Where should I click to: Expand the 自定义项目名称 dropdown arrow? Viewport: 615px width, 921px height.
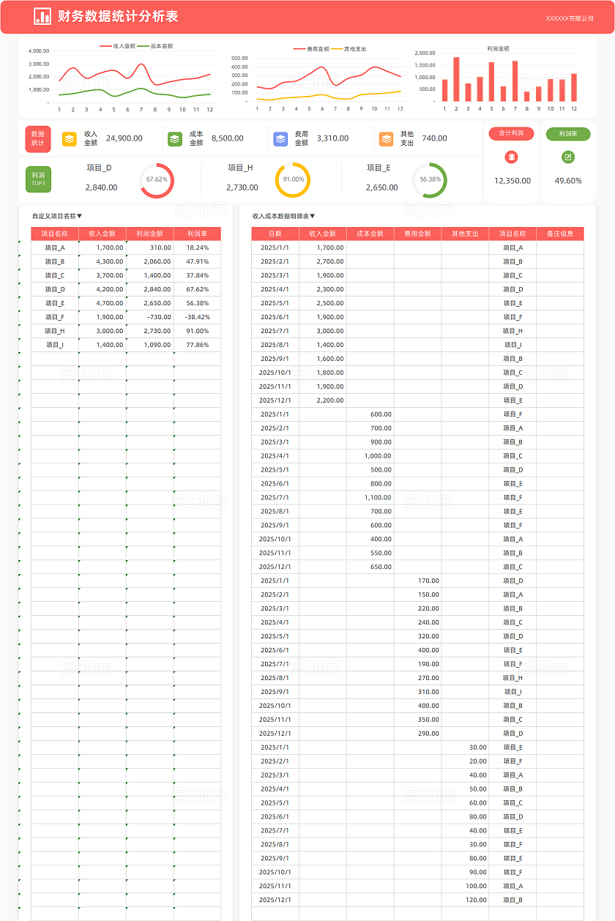[80, 216]
